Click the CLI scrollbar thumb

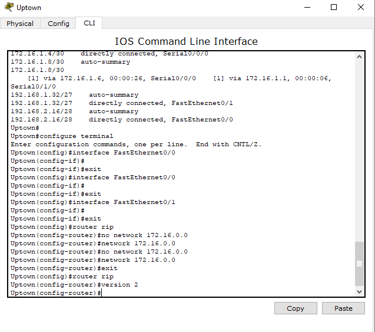click(x=359, y=264)
